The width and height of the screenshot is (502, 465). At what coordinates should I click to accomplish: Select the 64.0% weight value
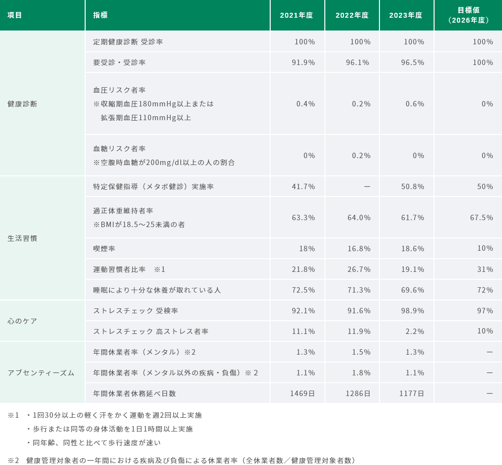pos(359,218)
